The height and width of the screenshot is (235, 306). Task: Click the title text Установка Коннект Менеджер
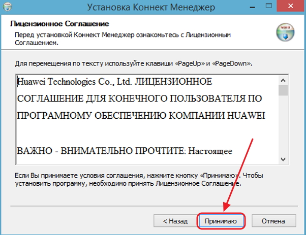[x=151, y=7]
